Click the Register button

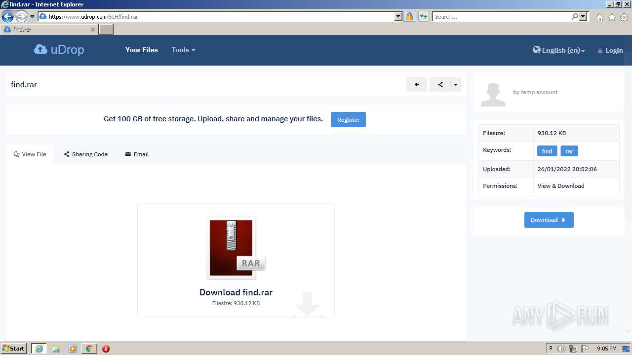[x=348, y=120]
